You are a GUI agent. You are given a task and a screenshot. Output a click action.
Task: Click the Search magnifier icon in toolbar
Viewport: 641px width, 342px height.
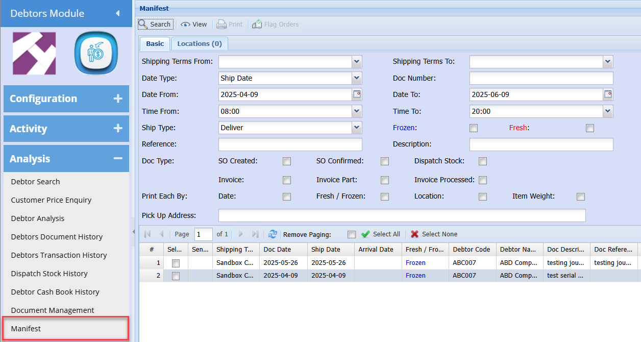(x=143, y=24)
